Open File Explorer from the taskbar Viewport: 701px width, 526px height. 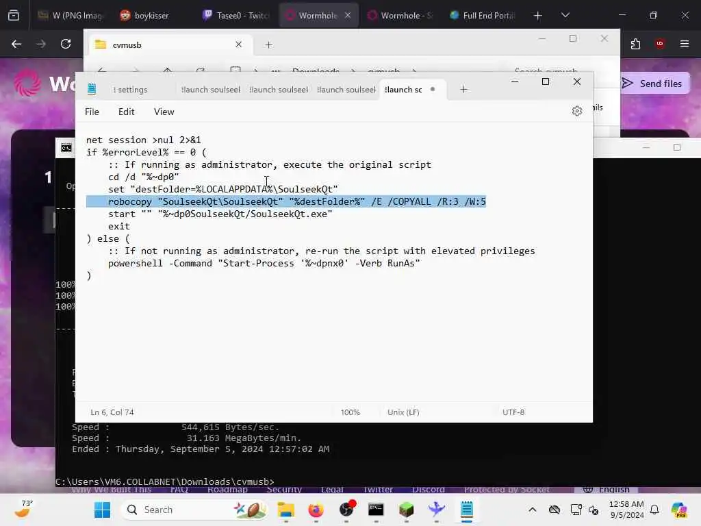(x=286, y=510)
